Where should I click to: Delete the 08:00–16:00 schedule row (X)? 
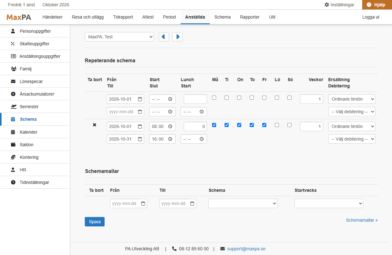(95, 125)
